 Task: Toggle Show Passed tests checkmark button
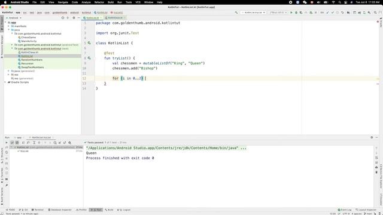(x=12, y=143)
